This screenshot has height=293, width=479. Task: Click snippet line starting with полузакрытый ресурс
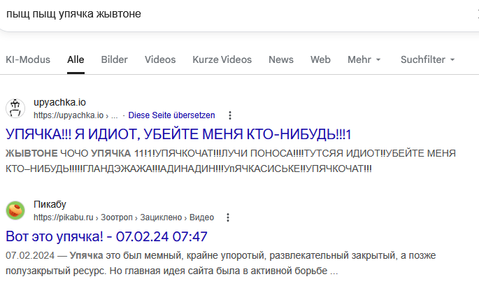point(172,271)
